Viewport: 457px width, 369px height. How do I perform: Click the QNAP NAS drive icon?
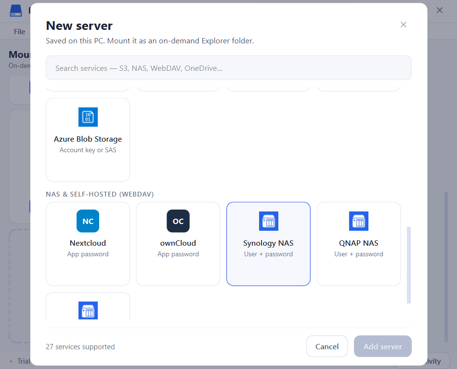tap(359, 221)
